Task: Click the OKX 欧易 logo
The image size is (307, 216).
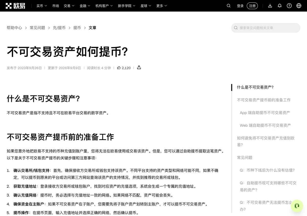Action: [15, 6]
